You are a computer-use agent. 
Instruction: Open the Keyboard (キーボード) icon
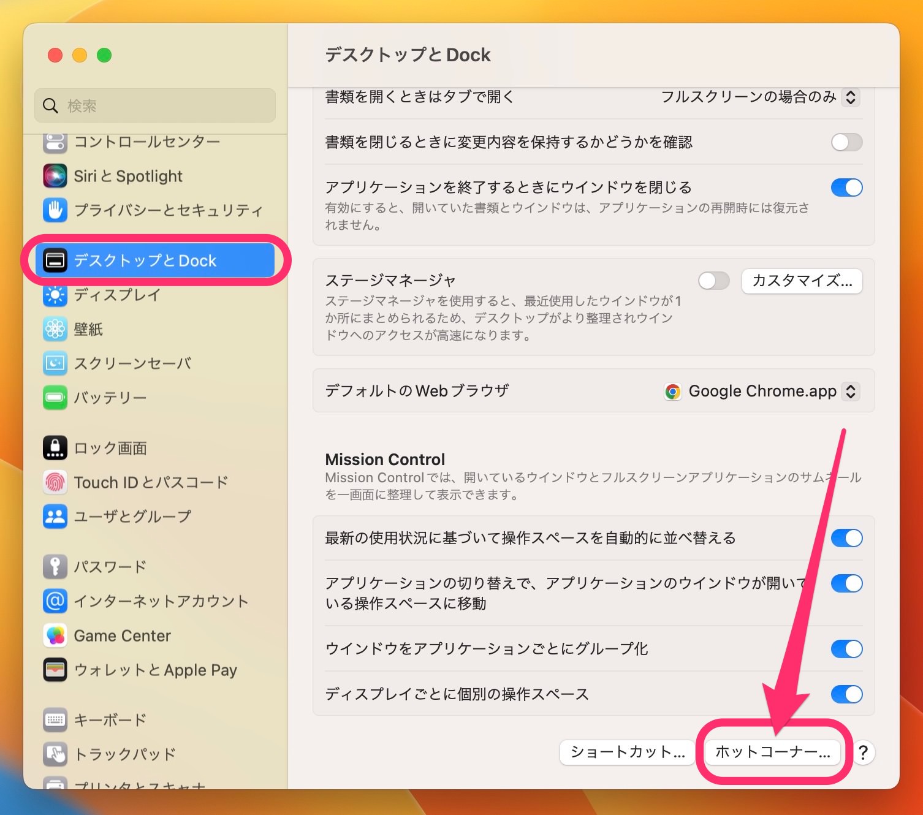tap(55, 720)
